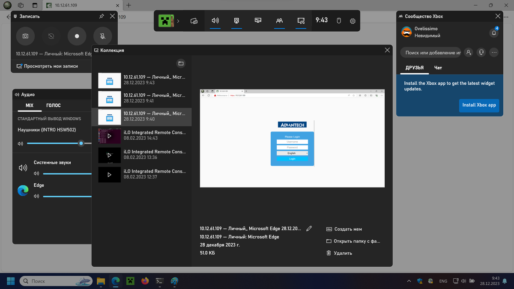Play the iLO video from 08.02.2023 14:43

point(109,136)
